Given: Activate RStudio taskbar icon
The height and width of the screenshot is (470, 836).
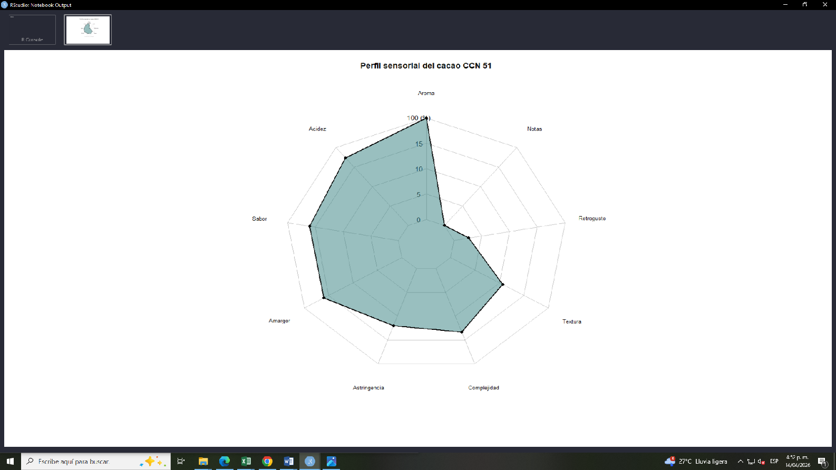Looking at the screenshot, I should pyautogui.click(x=310, y=461).
